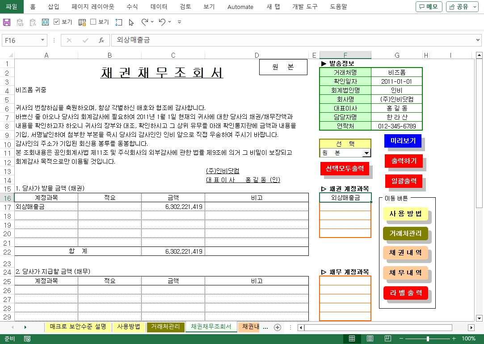Click the macro recording icon in status bar
This screenshot has height=344, width=484.
point(27,339)
